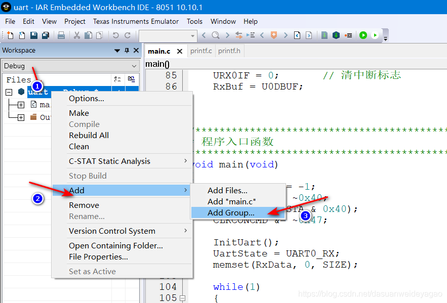Switch to the printf.h tab
This screenshot has height=303, width=447.
tap(229, 51)
